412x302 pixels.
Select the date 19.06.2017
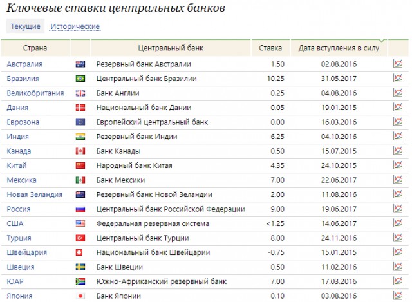(x=339, y=209)
